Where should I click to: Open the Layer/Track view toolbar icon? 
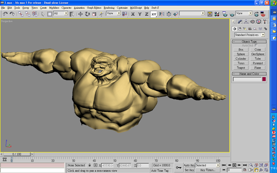click(x=210, y=14)
